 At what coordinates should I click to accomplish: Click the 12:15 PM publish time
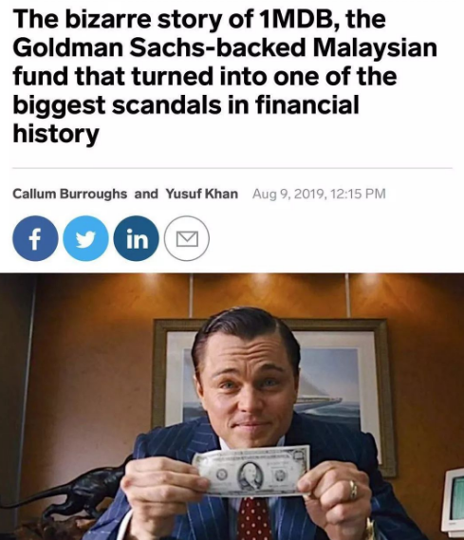[358, 194]
